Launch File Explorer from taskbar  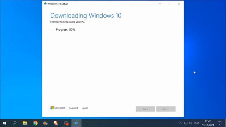click(25, 123)
